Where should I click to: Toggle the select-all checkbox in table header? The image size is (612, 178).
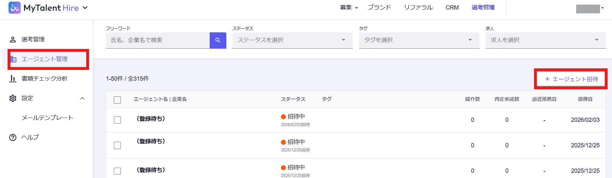point(117,100)
